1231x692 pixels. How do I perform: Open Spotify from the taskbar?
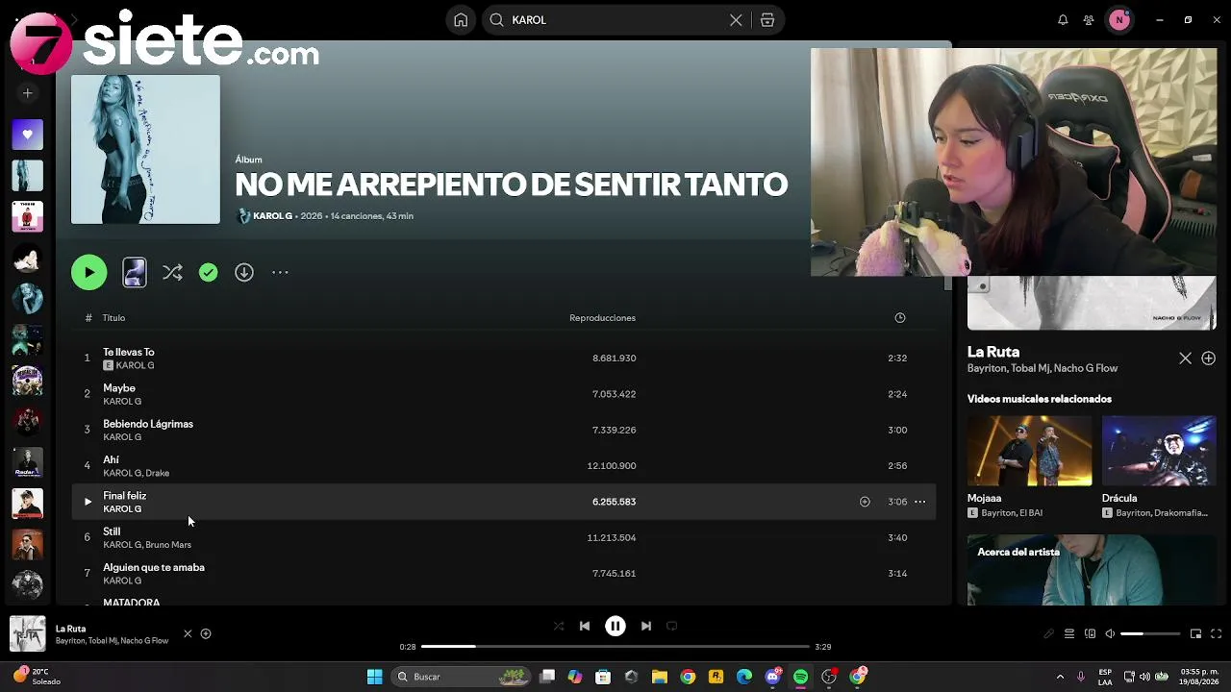(801, 677)
